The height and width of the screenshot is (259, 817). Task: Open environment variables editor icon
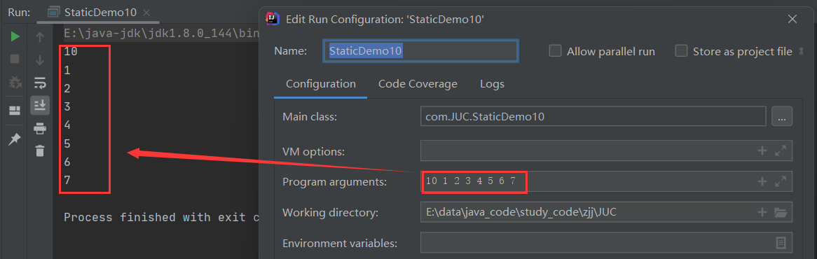(x=781, y=243)
